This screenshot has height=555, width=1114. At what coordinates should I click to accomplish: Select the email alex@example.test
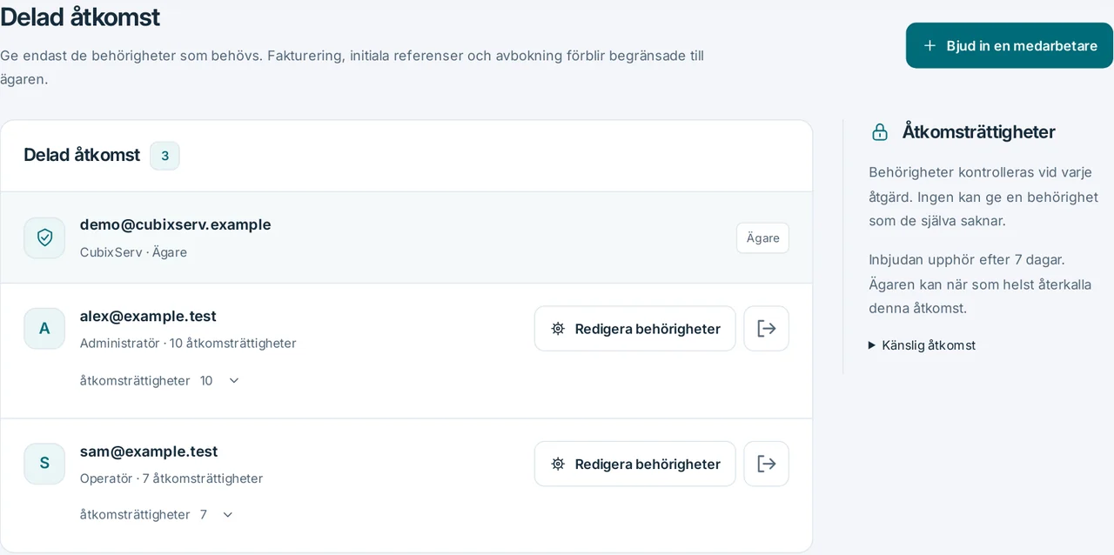coord(148,316)
